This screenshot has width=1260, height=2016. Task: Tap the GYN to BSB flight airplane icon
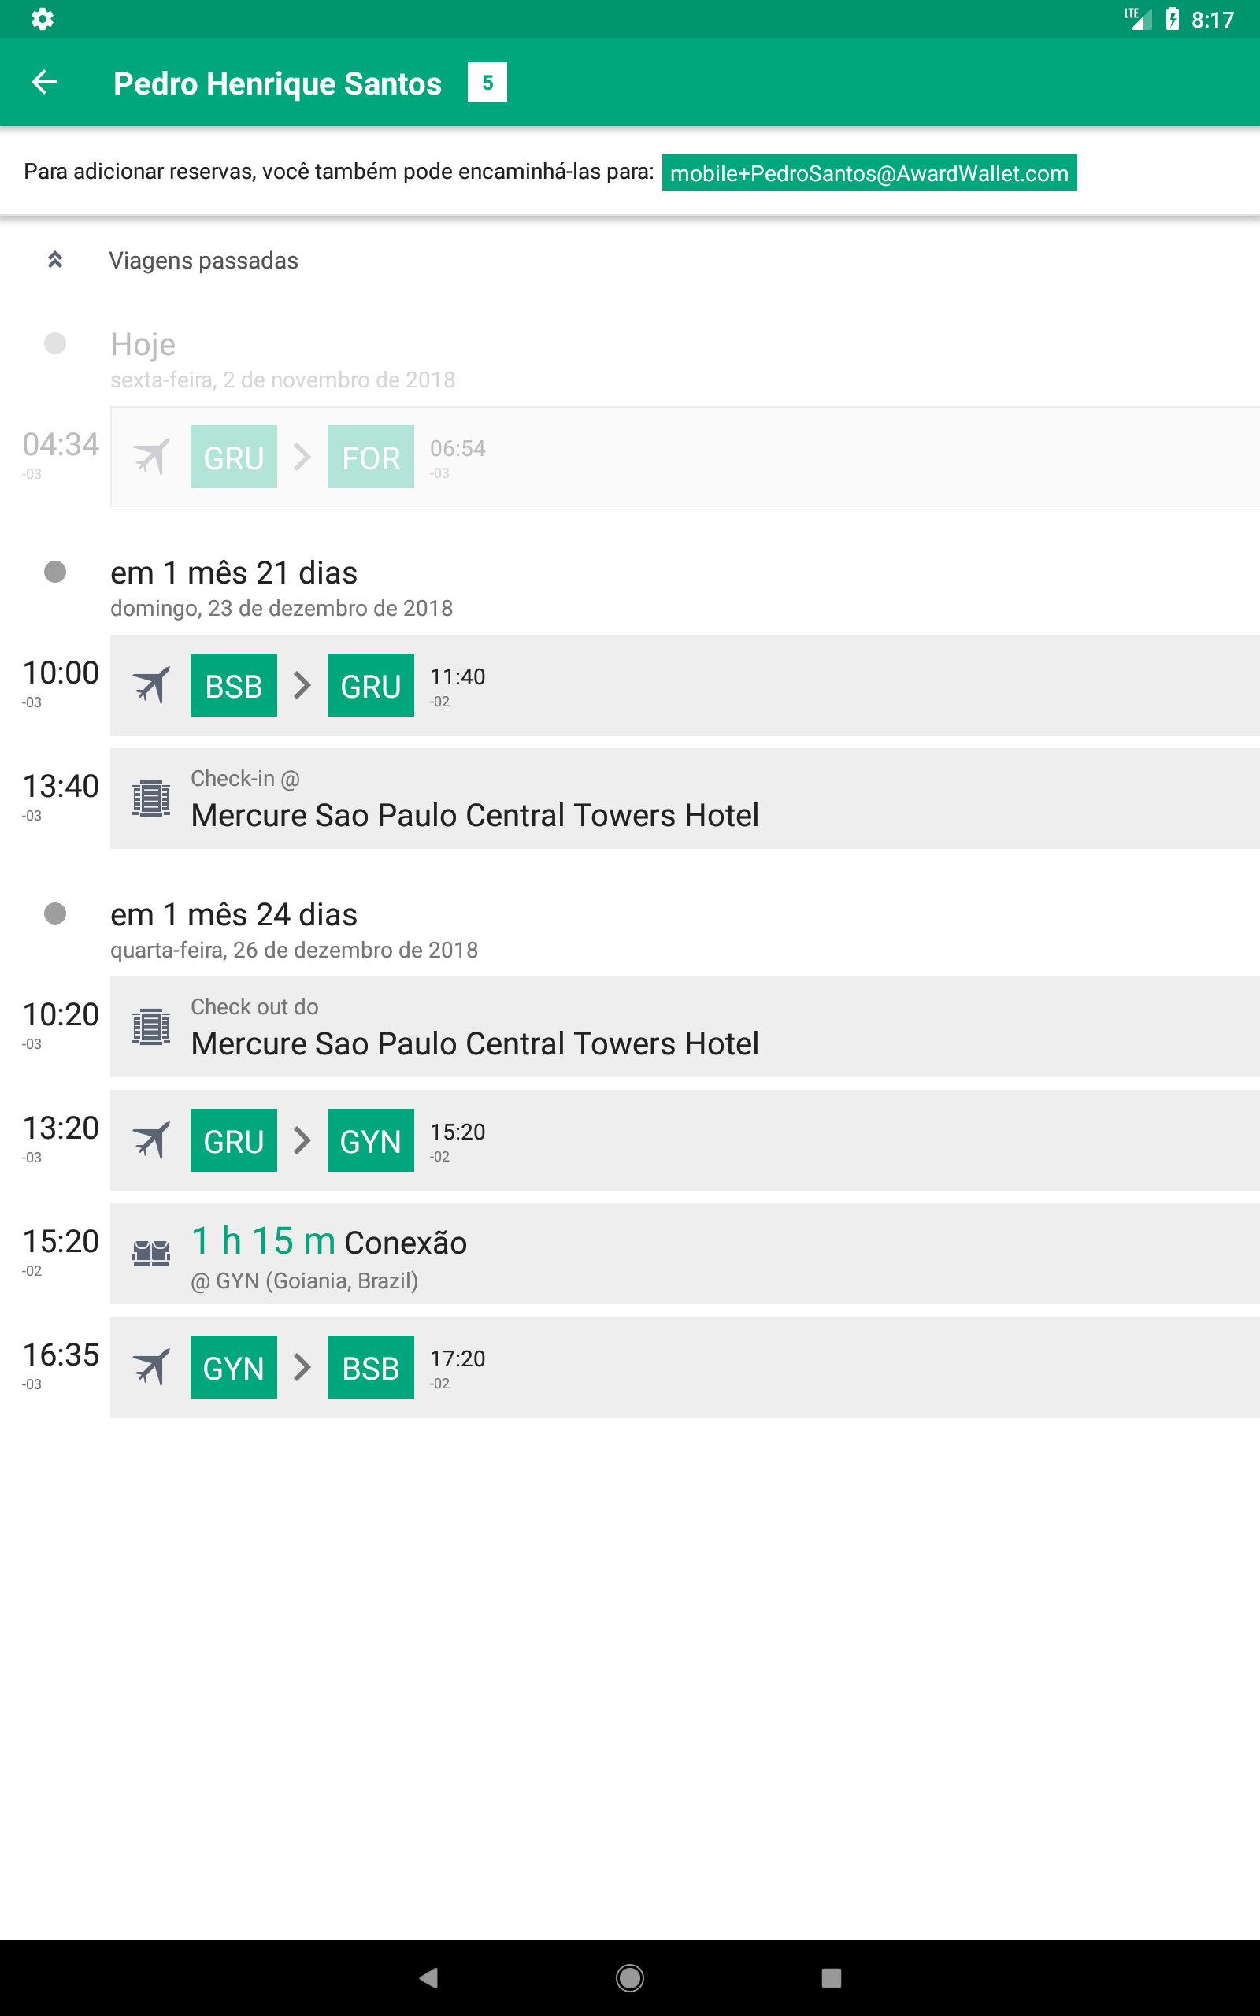tap(152, 1366)
